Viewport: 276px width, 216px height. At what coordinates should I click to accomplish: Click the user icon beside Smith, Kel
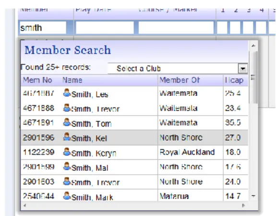tap(67, 137)
